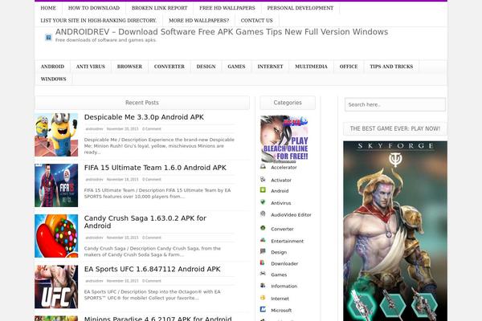Click the Internet category icon

(x=263, y=298)
